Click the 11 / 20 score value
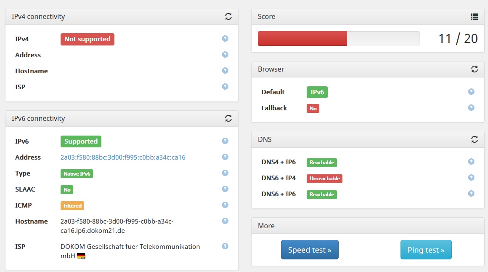Image resolution: width=488 pixels, height=272 pixels. (458, 39)
